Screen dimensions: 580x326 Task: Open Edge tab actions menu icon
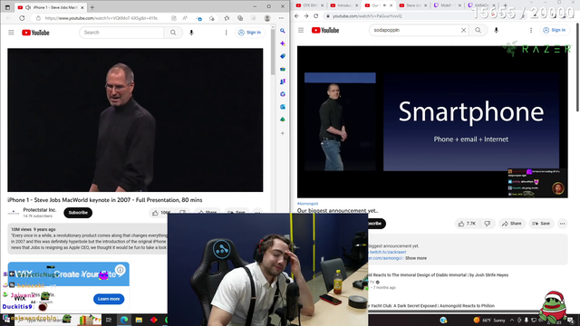click(x=7, y=7)
